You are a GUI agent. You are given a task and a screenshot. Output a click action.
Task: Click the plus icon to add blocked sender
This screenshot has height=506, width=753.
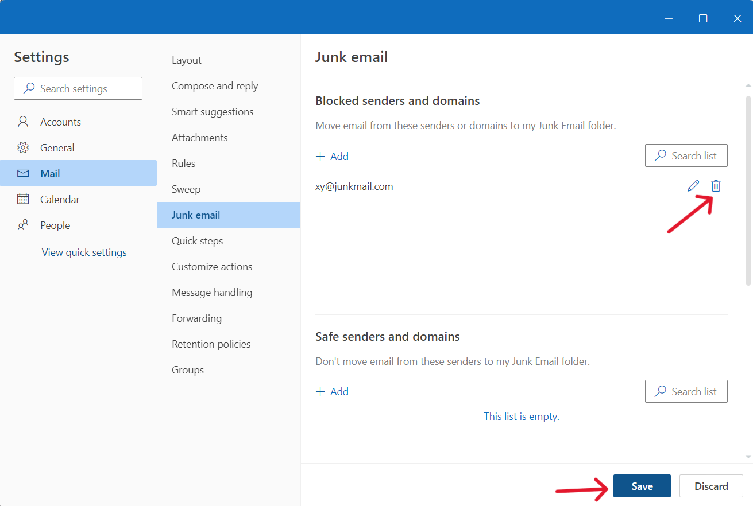click(320, 156)
